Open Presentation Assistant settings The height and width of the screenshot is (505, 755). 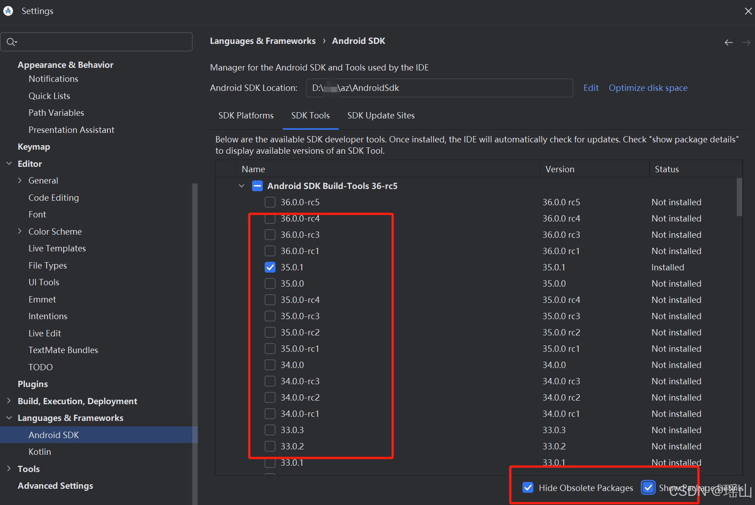(71, 130)
